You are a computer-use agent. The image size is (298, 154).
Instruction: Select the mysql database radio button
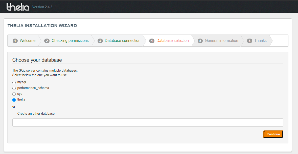(14, 82)
